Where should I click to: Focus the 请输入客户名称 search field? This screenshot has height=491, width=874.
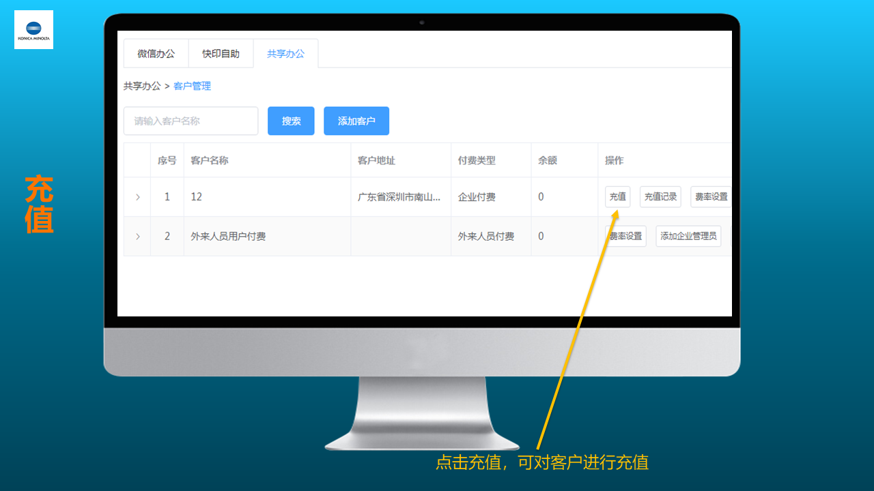(x=191, y=121)
